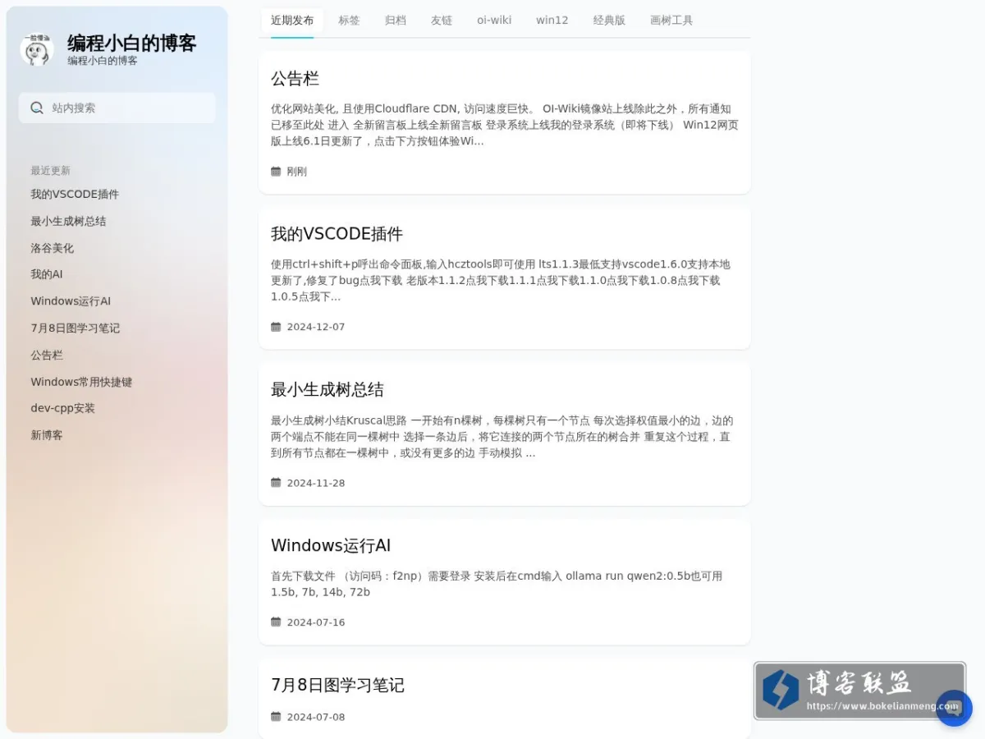
Task: Click the subtitle under the site title
Action: (103, 61)
